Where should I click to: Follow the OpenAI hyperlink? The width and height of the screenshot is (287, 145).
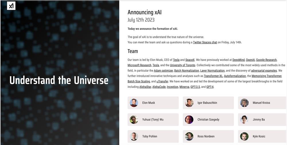coord(250,60)
